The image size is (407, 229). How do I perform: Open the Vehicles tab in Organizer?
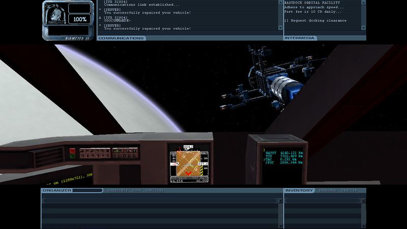point(155,190)
